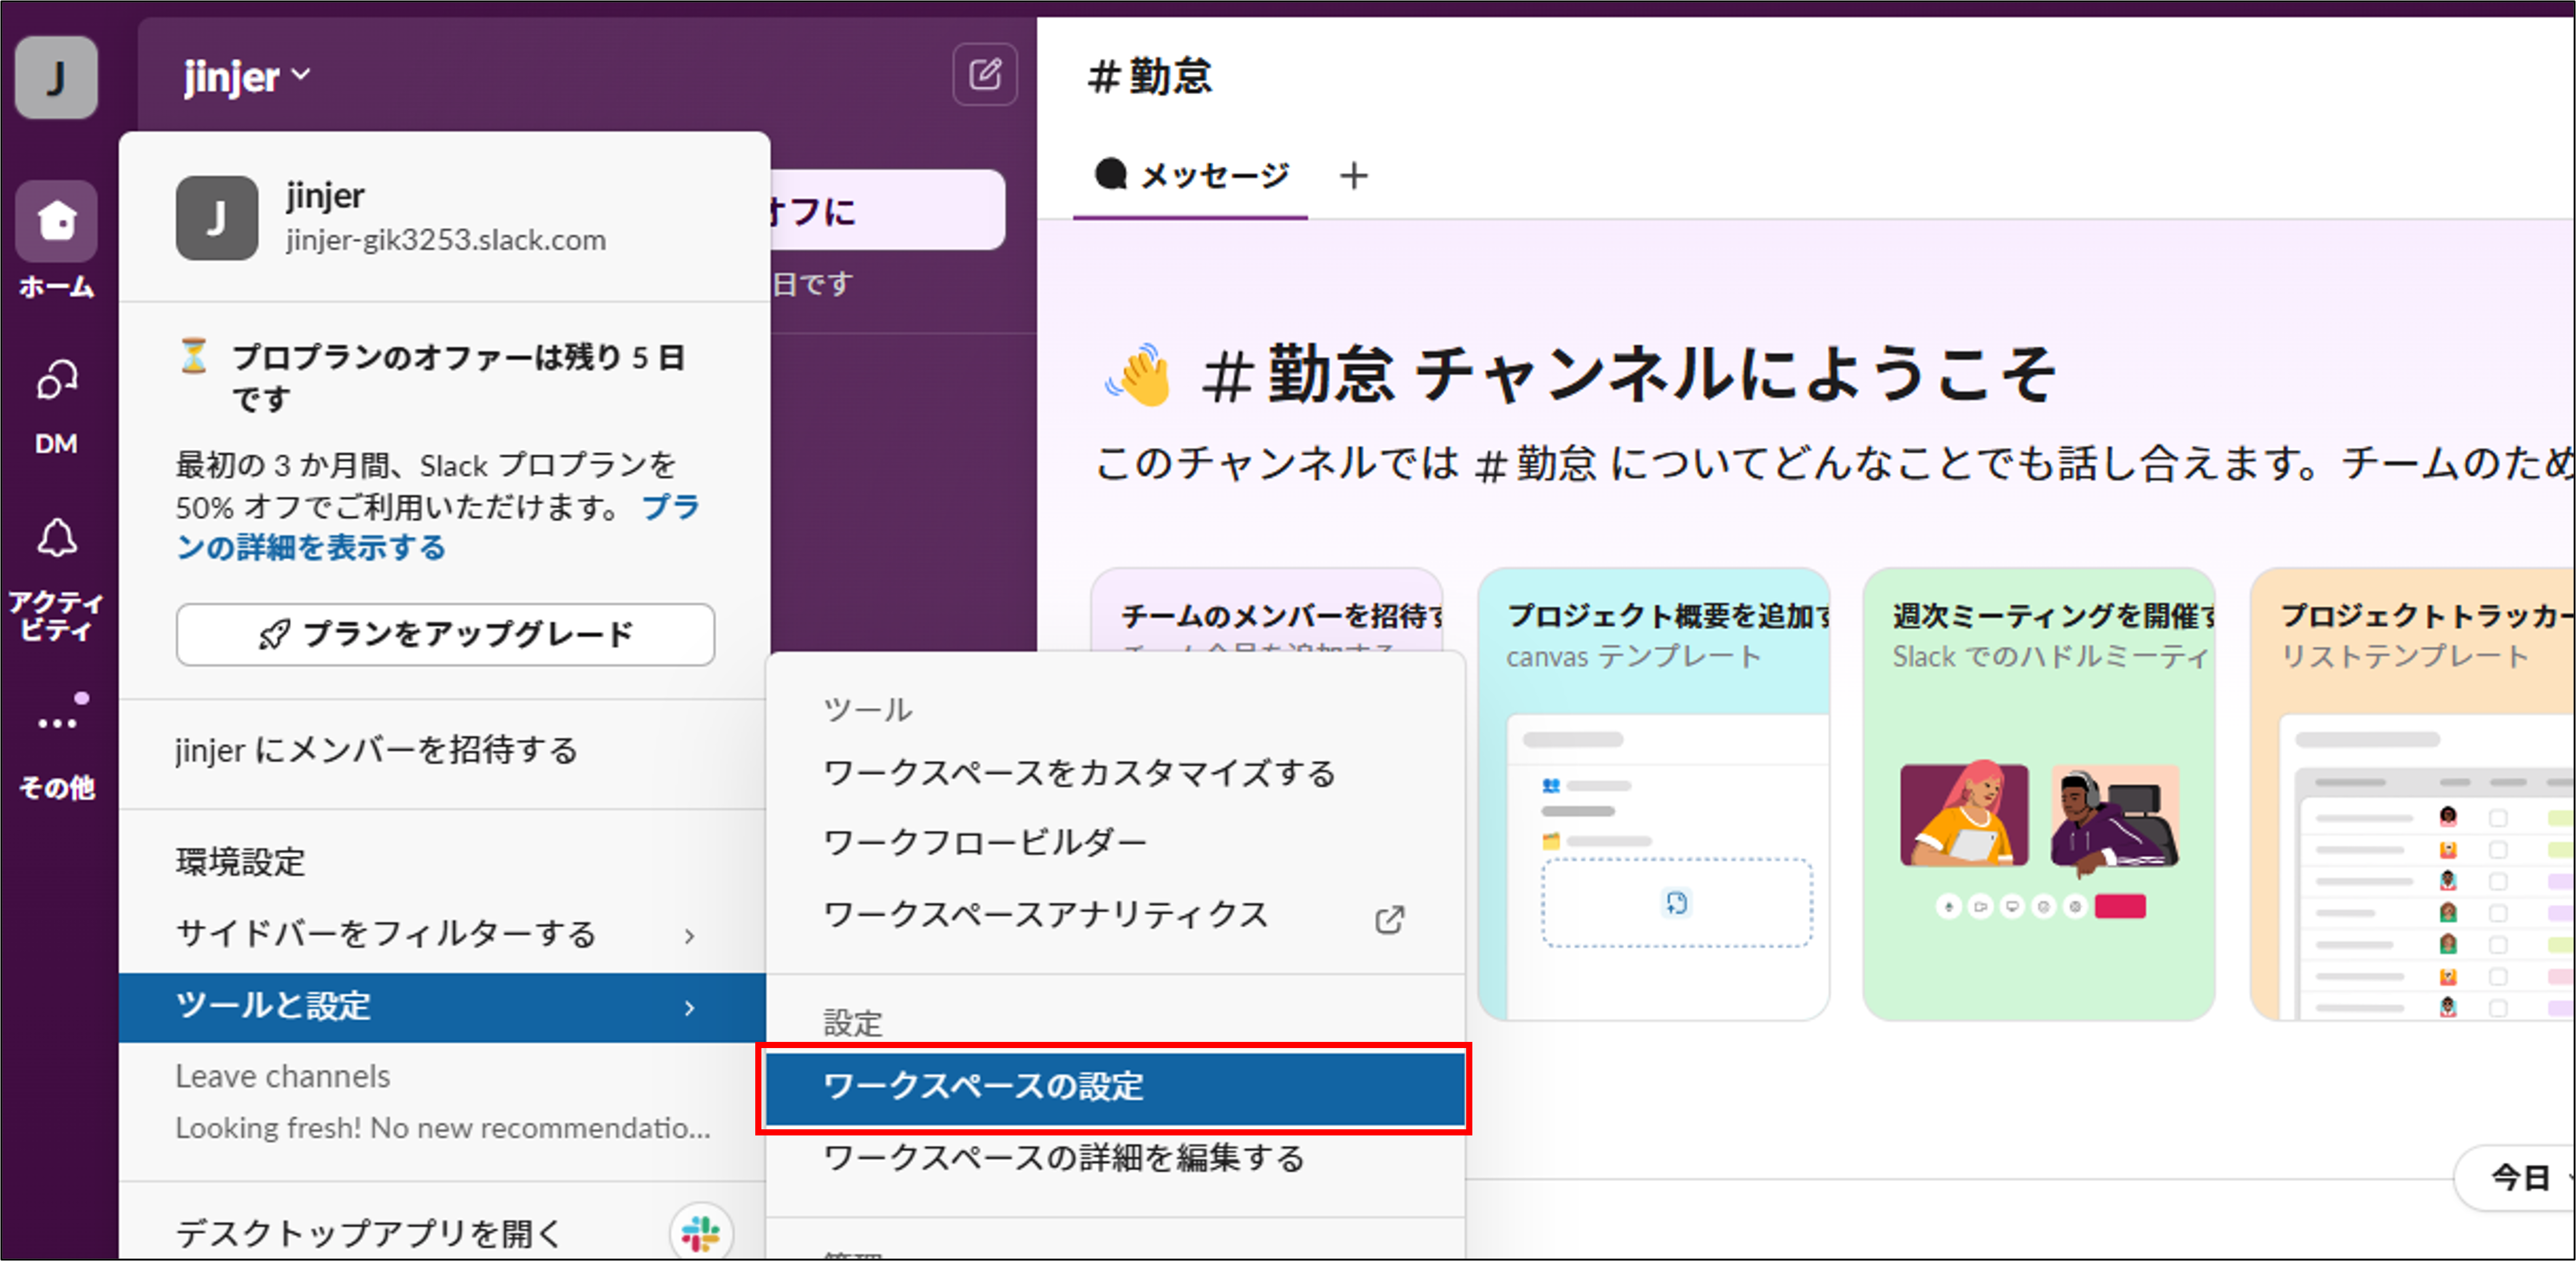Select デスクトップアプリを開く
The image size is (2576, 1261).
tap(443, 1233)
